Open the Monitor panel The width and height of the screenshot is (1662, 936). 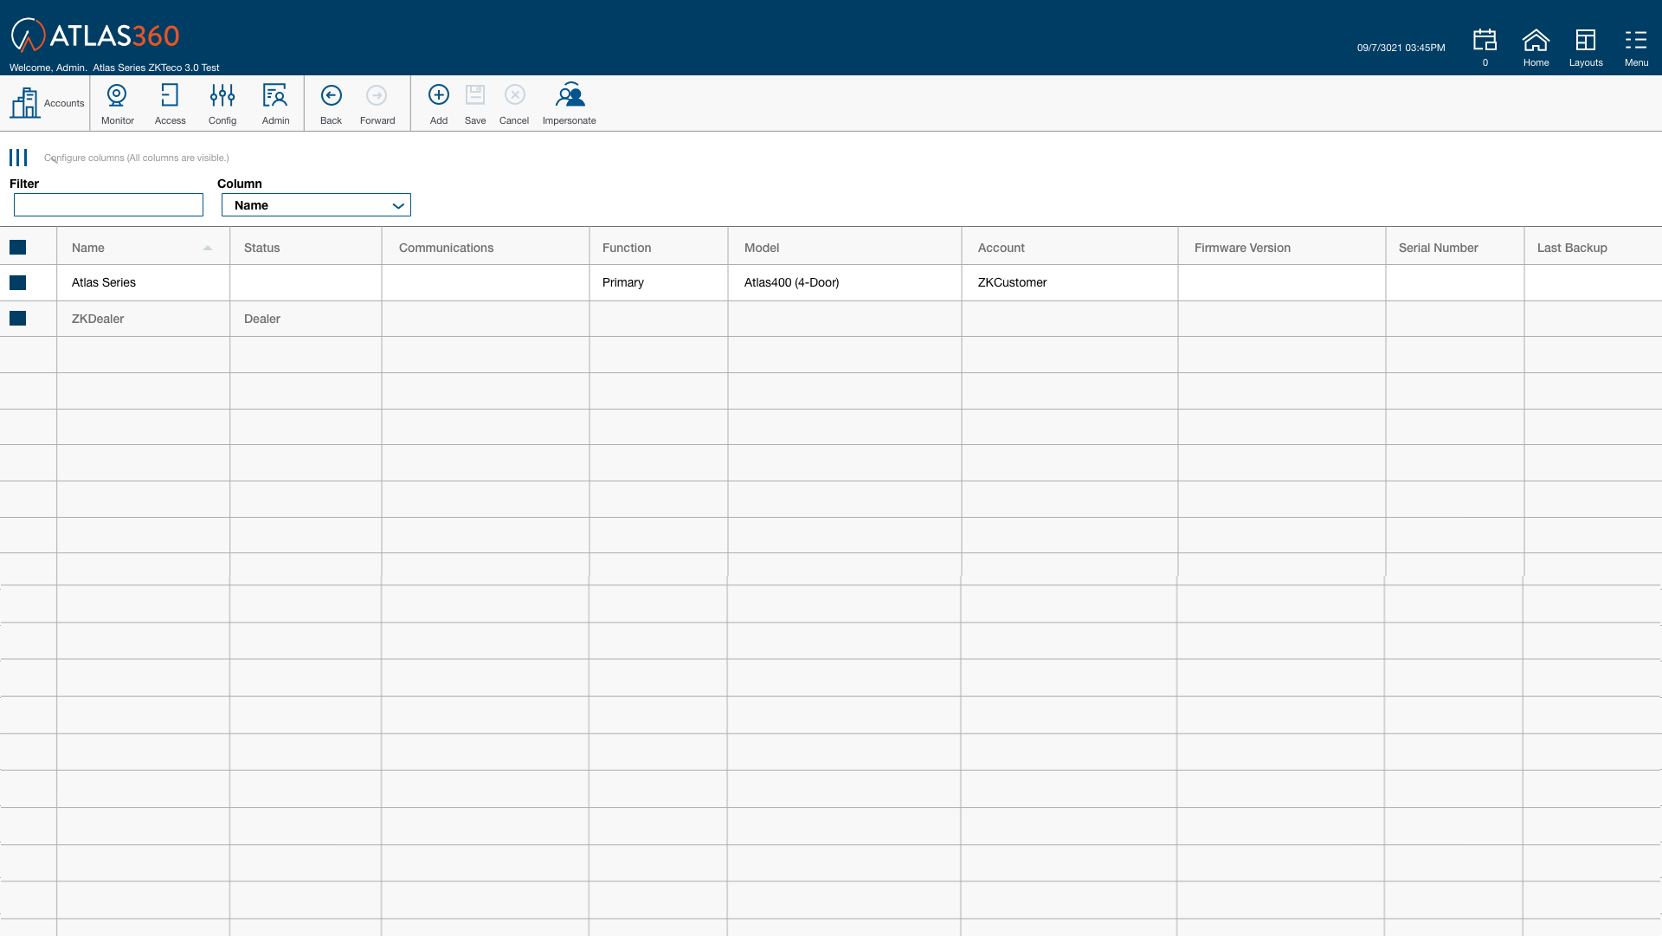pyautogui.click(x=117, y=102)
